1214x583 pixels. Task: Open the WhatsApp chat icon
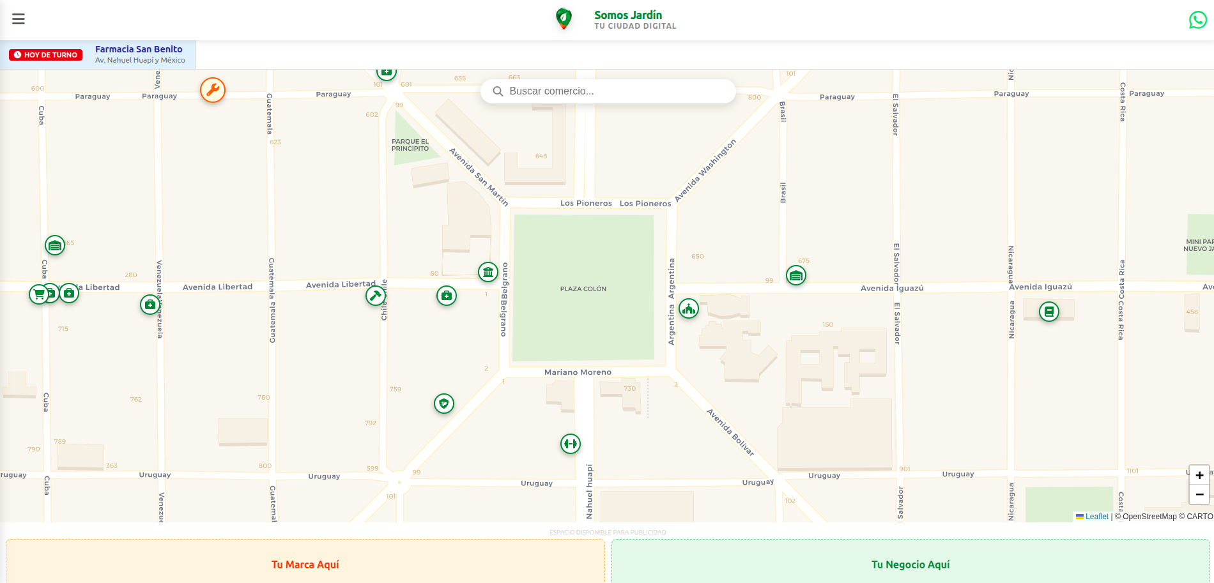[1197, 20]
